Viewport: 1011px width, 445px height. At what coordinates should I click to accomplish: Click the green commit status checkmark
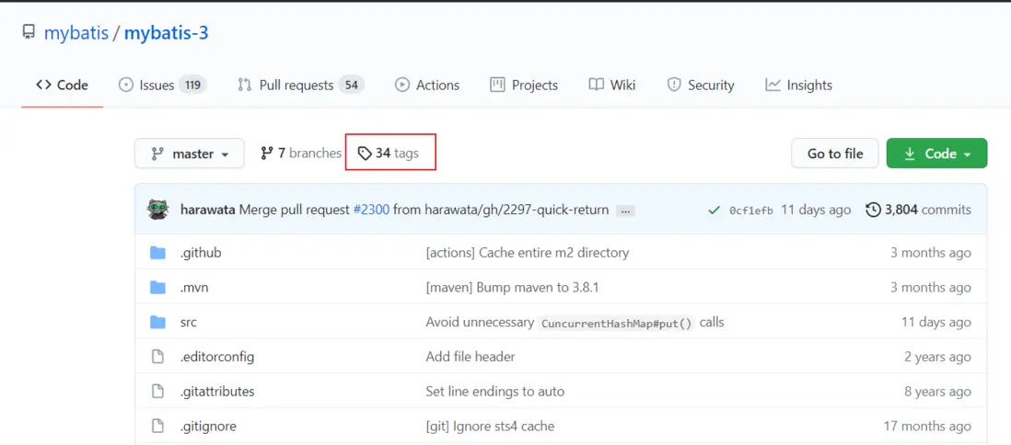pos(714,211)
